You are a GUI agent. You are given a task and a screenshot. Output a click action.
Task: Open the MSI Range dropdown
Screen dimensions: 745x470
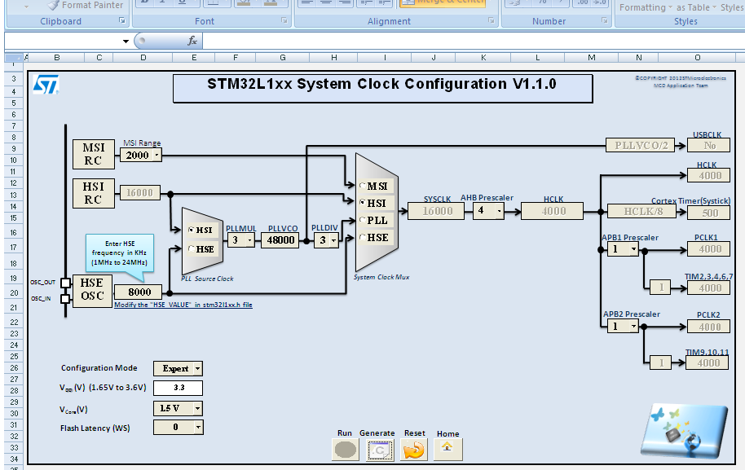156,155
